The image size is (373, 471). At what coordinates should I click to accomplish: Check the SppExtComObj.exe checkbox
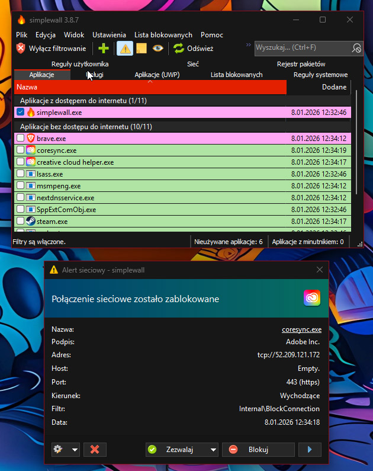20,209
